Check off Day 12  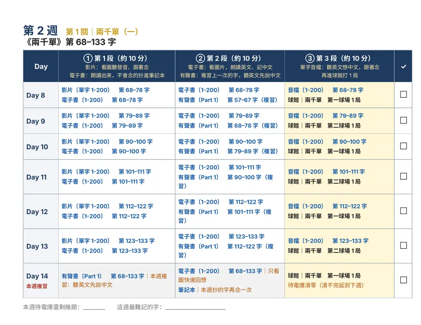[x=403, y=211]
